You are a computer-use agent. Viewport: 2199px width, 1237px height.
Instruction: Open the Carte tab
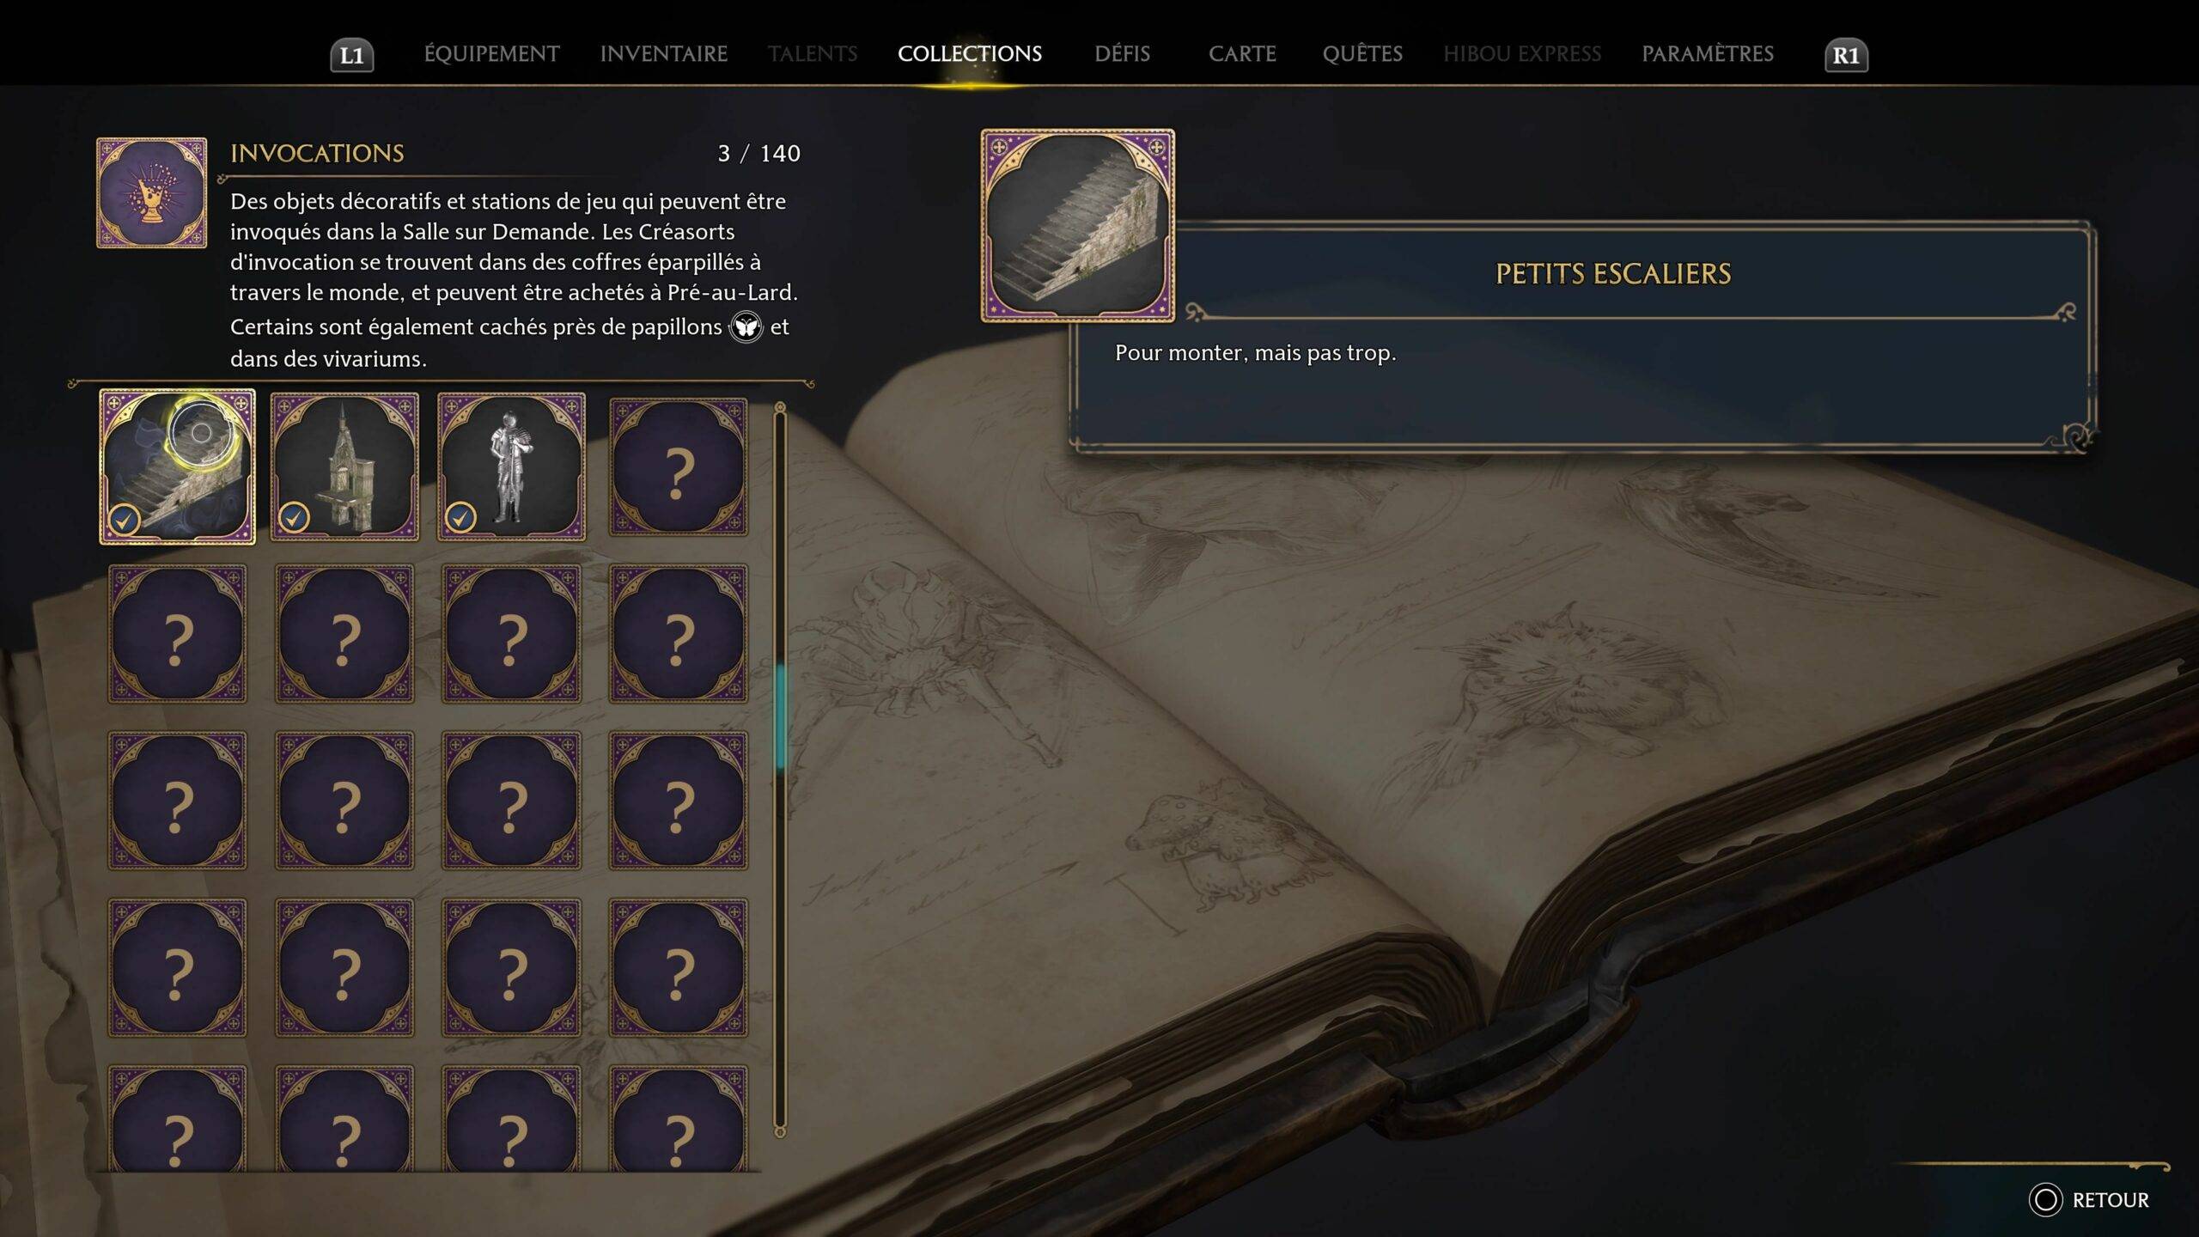pos(1242,54)
